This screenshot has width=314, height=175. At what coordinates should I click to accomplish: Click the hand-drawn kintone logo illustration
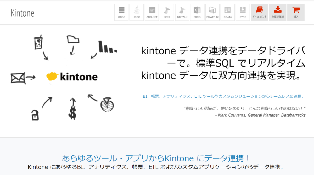72,77
